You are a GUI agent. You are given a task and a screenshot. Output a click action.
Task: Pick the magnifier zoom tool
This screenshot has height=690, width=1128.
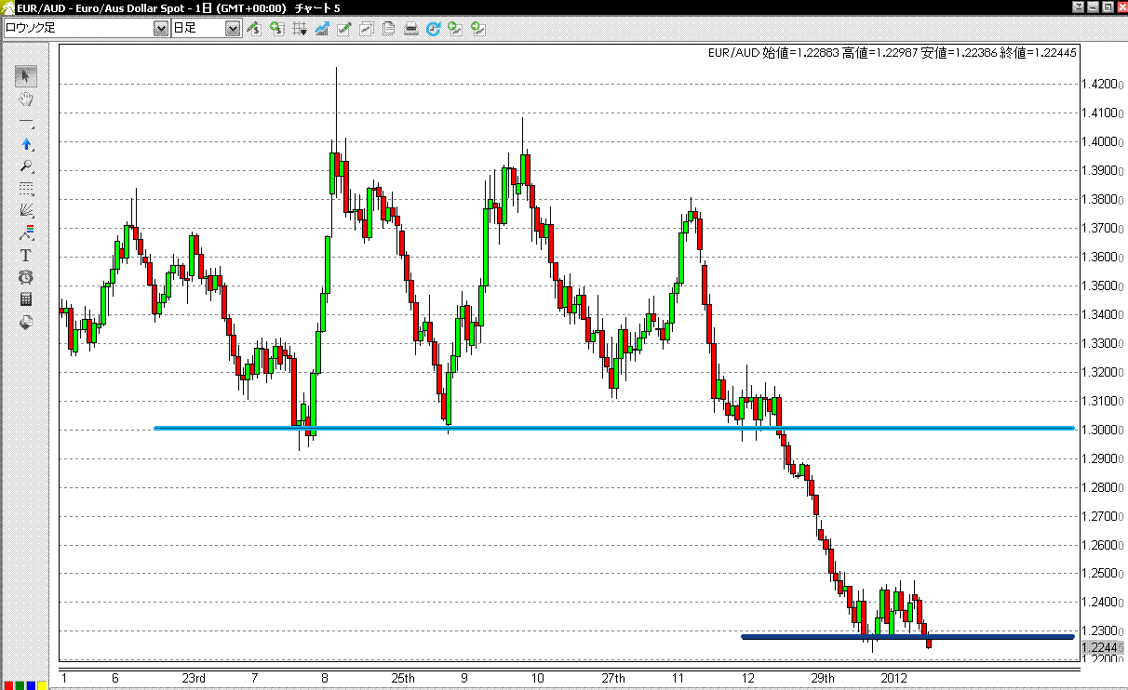pyautogui.click(x=26, y=167)
